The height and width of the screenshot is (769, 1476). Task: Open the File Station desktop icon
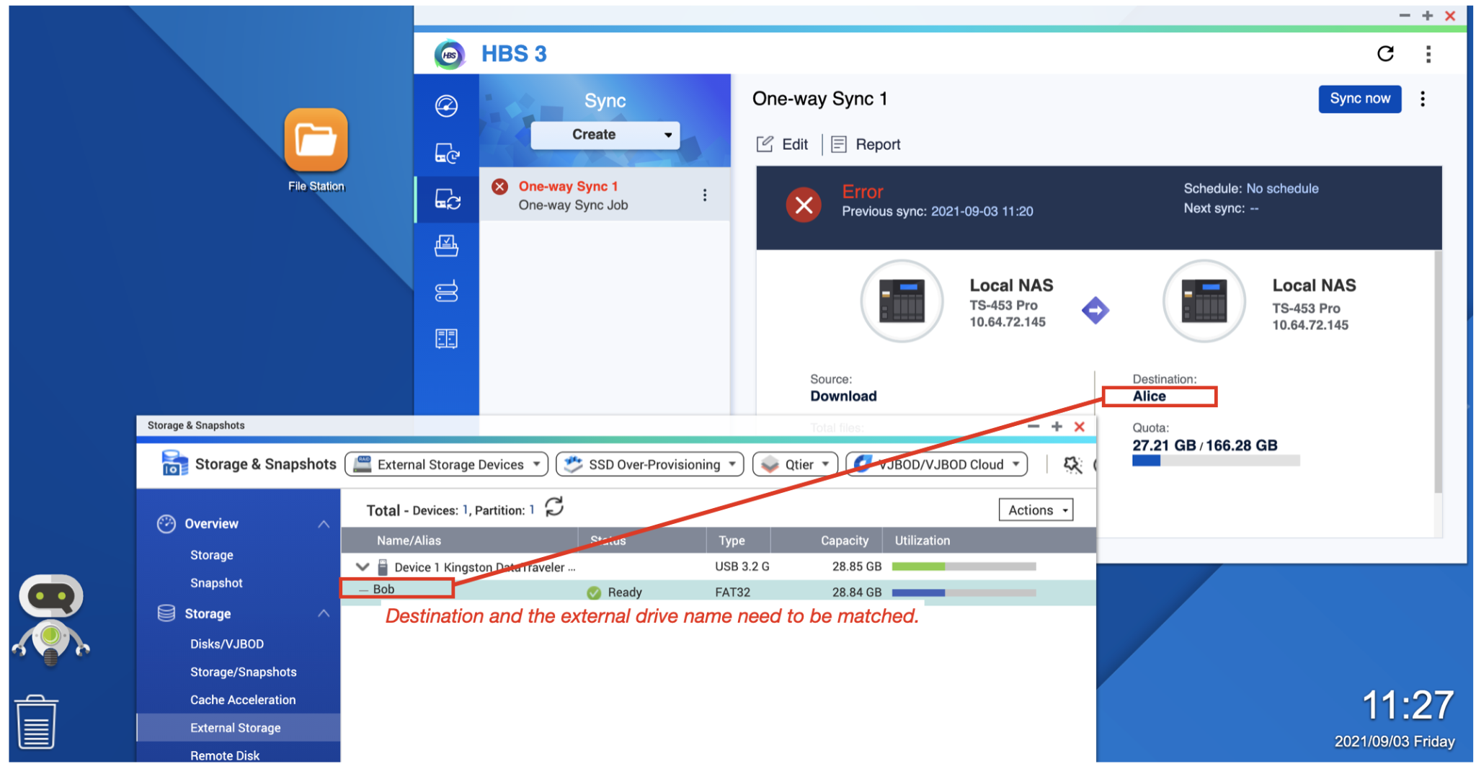tap(315, 141)
